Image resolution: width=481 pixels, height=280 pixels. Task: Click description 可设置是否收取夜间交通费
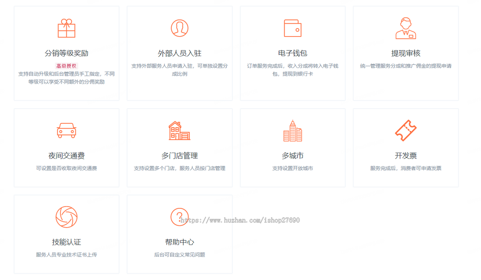click(67, 168)
